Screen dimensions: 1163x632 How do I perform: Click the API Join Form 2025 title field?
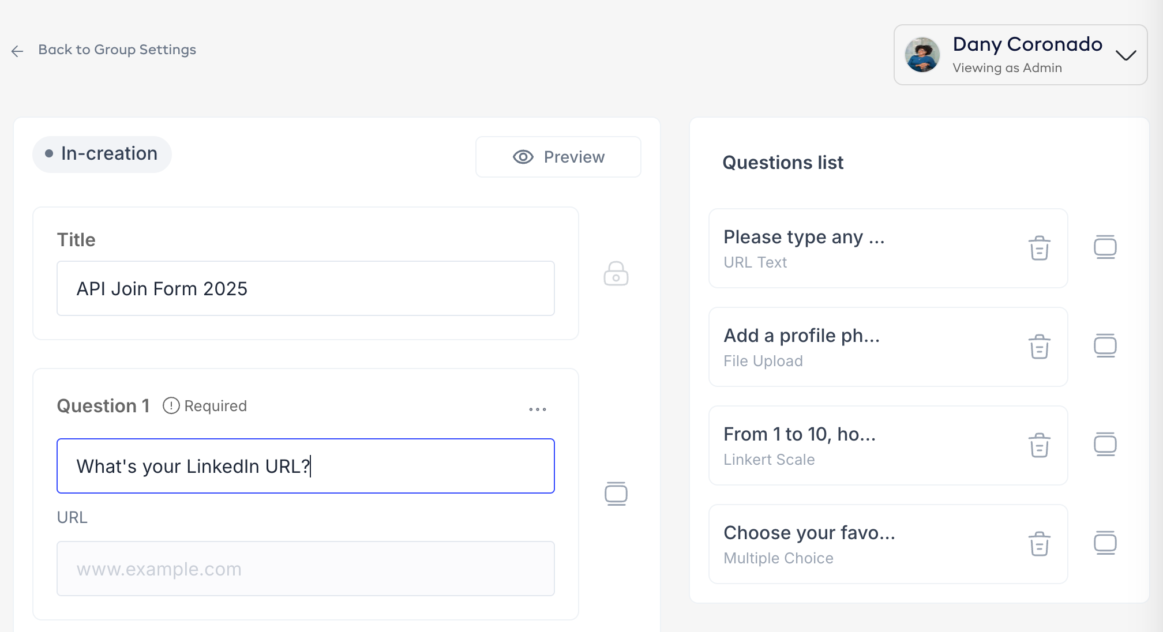click(x=305, y=288)
